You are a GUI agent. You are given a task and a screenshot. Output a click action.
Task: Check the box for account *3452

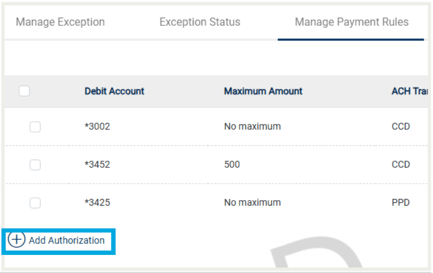click(35, 165)
